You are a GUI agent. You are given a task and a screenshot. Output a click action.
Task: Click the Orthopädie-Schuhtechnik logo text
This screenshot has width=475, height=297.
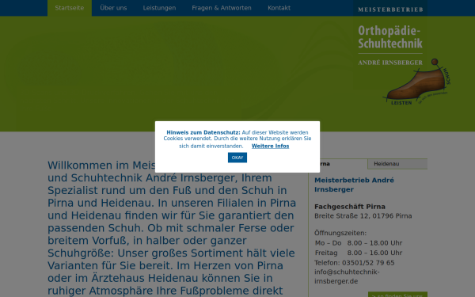click(389, 37)
